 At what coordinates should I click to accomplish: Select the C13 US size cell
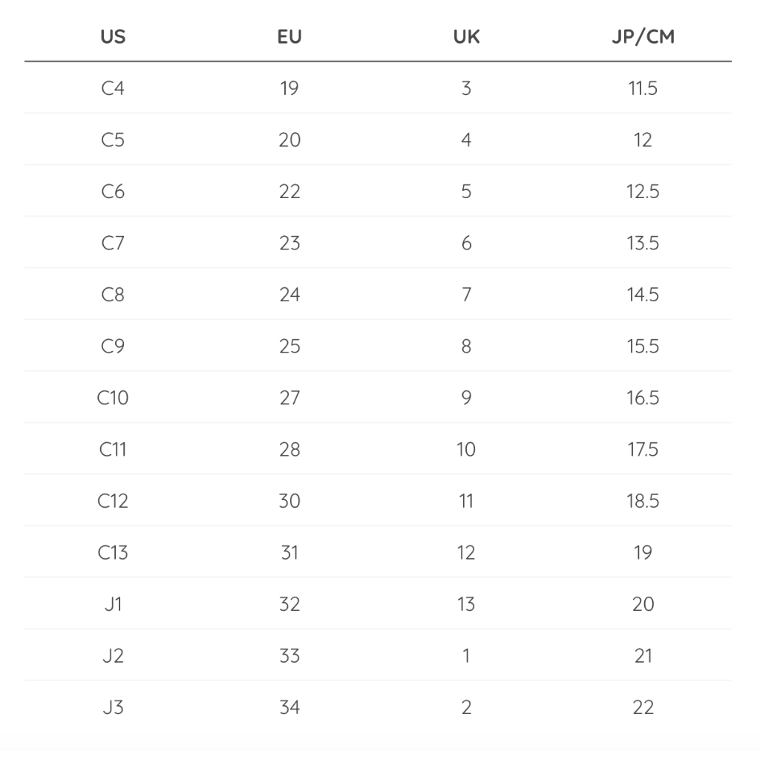(x=113, y=552)
